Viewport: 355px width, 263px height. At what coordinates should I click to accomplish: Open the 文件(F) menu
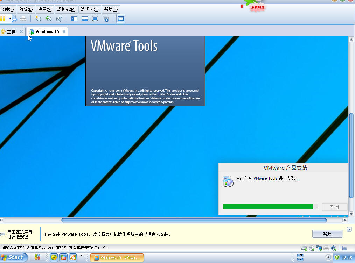click(7, 9)
